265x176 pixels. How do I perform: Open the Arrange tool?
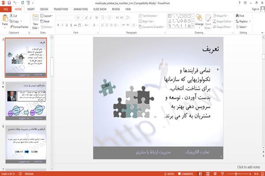click(199, 21)
